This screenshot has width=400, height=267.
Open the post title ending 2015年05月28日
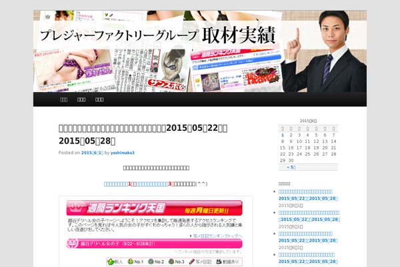coord(143,134)
